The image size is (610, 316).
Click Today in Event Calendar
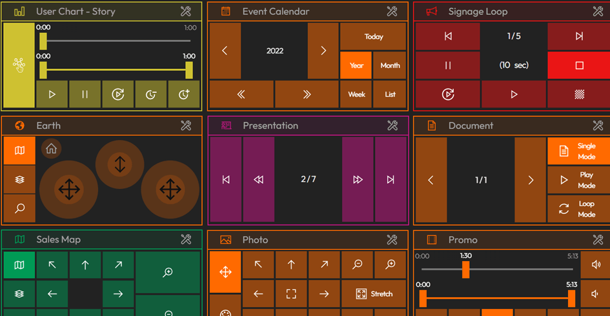coord(374,37)
